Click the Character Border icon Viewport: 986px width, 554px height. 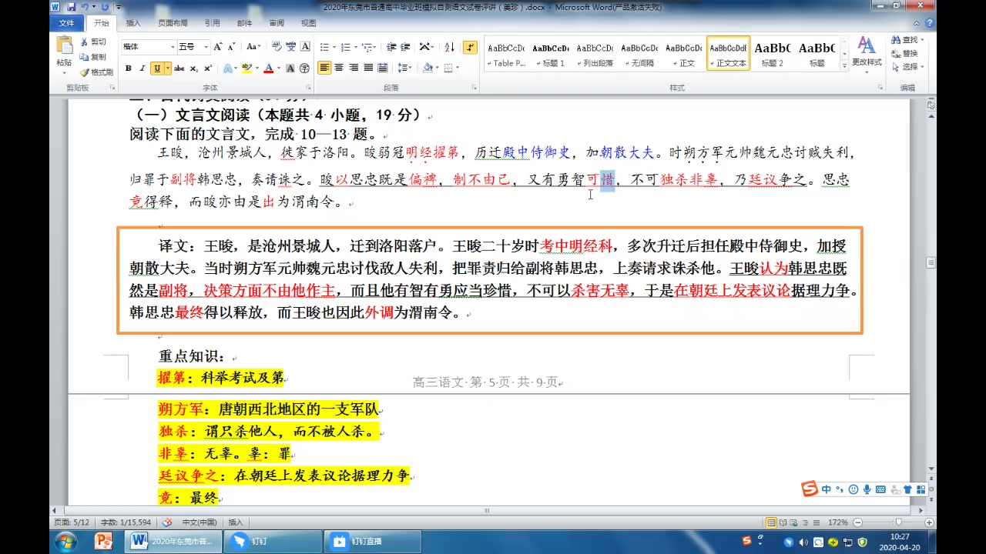pyautogui.click(x=306, y=47)
